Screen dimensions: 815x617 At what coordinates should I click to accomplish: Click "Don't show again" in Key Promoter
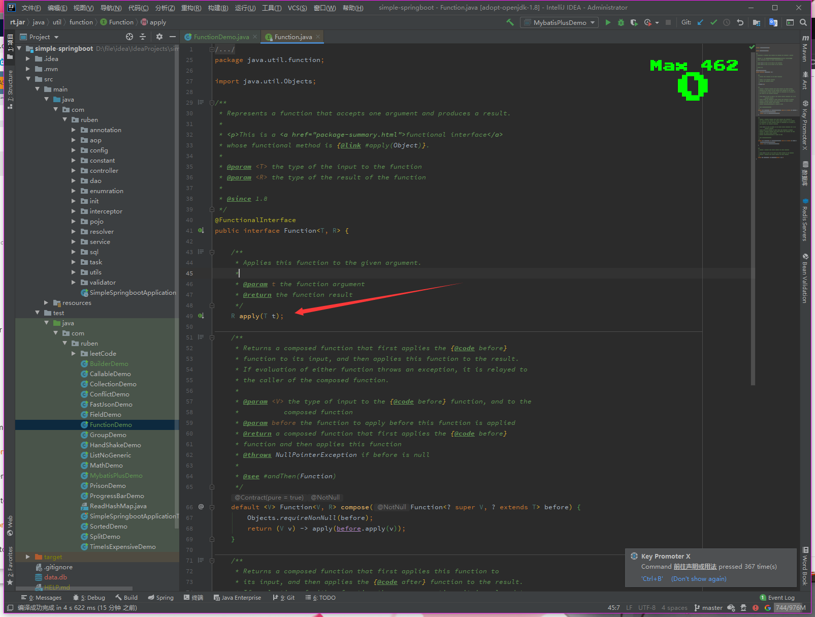tap(699, 579)
